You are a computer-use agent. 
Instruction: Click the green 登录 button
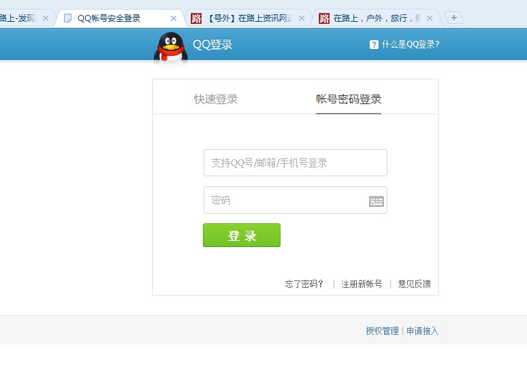(242, 235)
